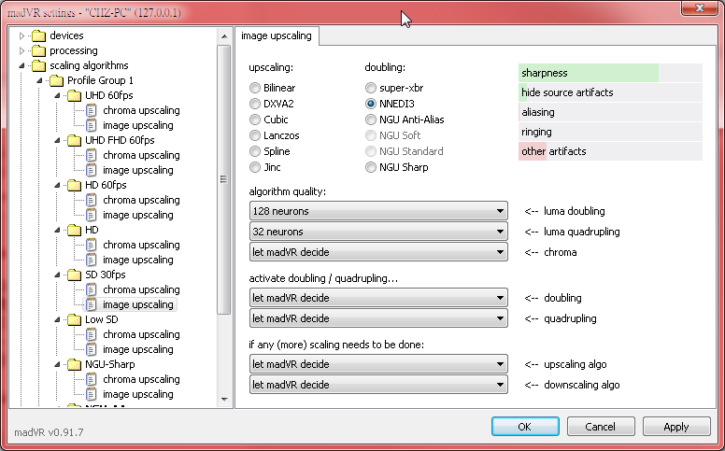The width and height of the screenshot is (725, 451).
Task: Click image upscaling page icon under NGU-Sharp
Action: click(92, 394)
